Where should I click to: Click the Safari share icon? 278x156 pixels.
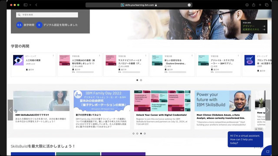point(254,5)
